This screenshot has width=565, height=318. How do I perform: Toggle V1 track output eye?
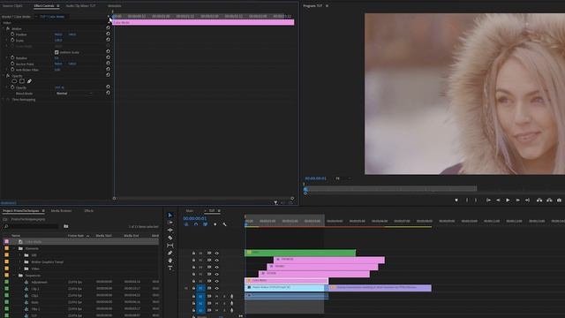tap(217, 288)
